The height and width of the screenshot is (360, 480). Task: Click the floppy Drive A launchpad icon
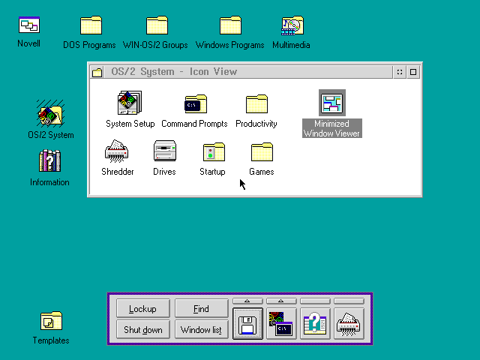click(x=247, y=323)
